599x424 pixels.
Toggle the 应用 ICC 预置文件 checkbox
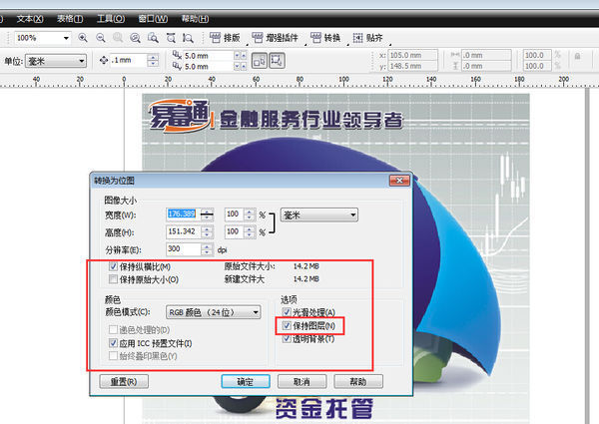(113, 343)
